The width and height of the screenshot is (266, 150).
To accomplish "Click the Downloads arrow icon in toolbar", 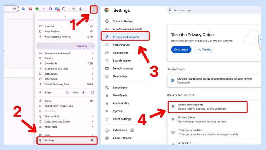I will (x=80, y=9).
